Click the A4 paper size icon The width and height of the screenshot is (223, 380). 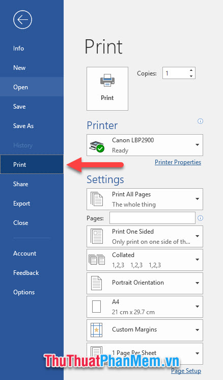[97, 307]
